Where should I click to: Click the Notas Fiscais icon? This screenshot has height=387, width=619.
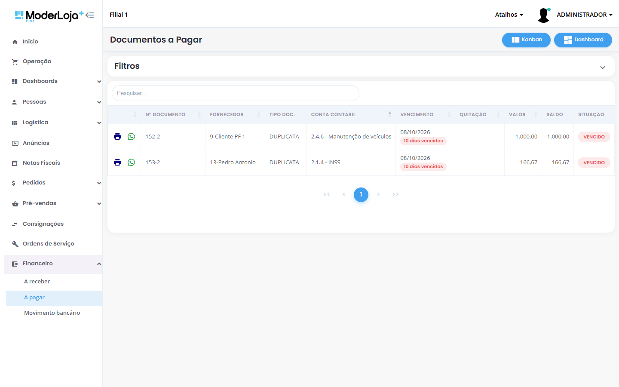pos(15,163)
